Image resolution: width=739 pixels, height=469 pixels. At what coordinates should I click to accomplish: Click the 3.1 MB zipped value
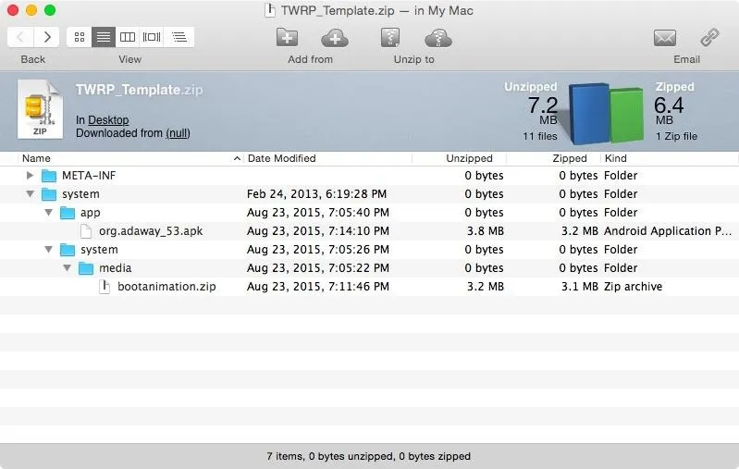click(579, 287)
